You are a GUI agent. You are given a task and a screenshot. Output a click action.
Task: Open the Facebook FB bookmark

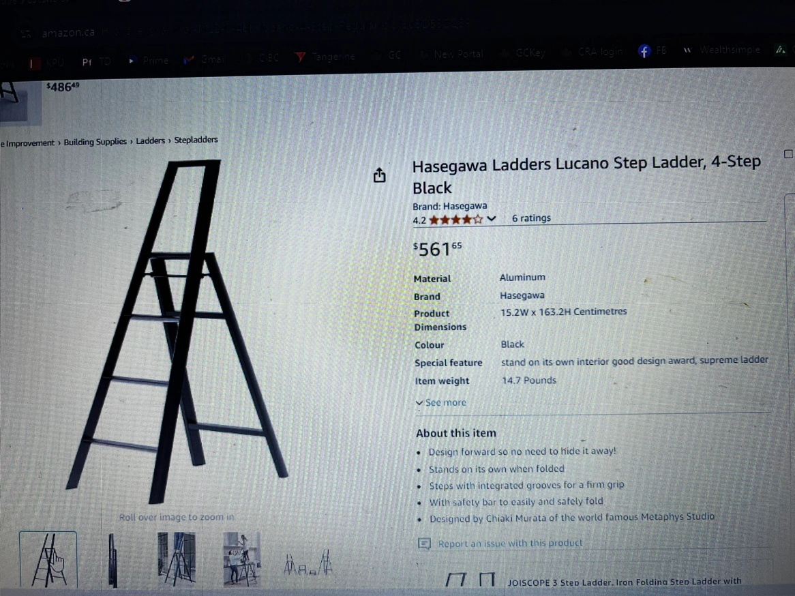pyautogui.click(x=652, y=50)
